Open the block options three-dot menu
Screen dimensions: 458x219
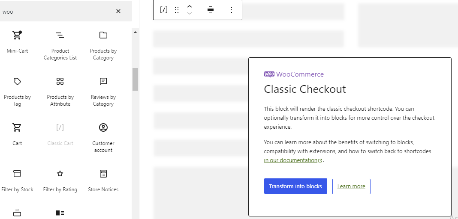[x=232, y=9]
